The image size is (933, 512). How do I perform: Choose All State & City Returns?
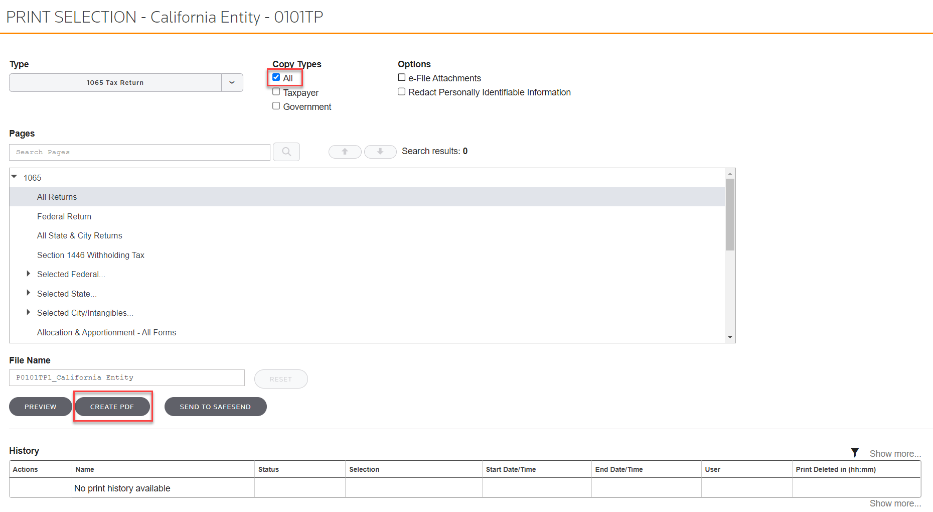[80, 235]
